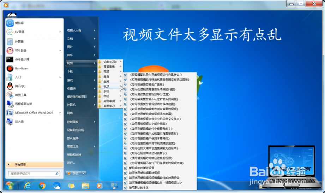Open the 生词 folder
The image size is (325, 193).
click(x=110, y=81)
